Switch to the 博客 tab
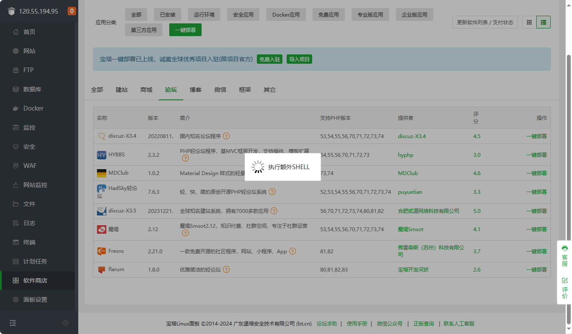The height and width of the screenshot is (334, 572). [x=196, y=90]
